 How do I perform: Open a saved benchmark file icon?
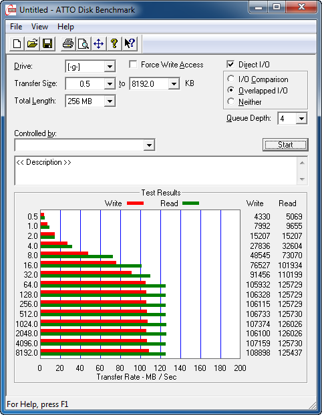pos(32,43)
